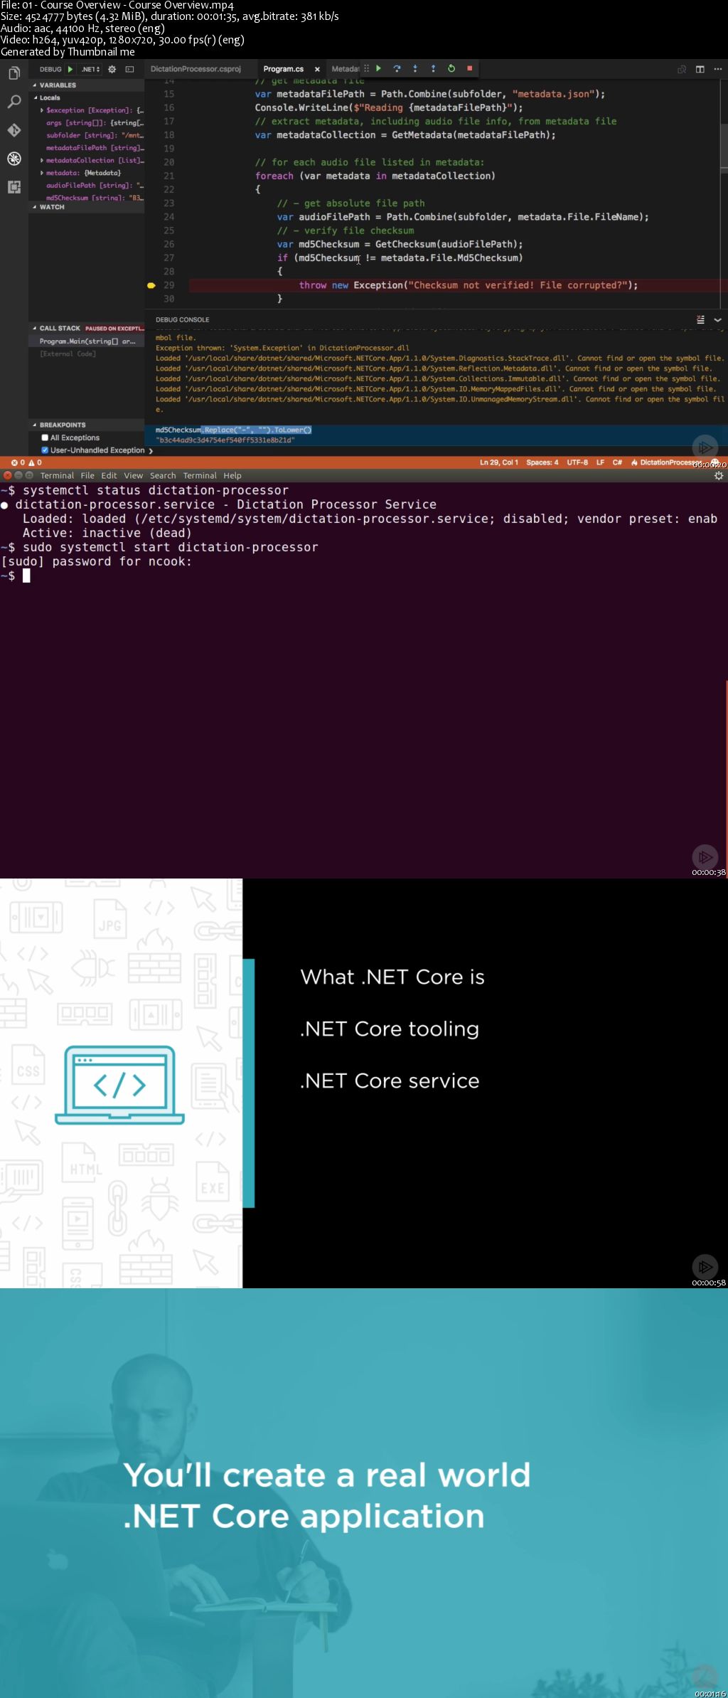The image size is (728, 1698).
Task: Open the Extensions view in the activity bar
Action: (x=14, y=187)
